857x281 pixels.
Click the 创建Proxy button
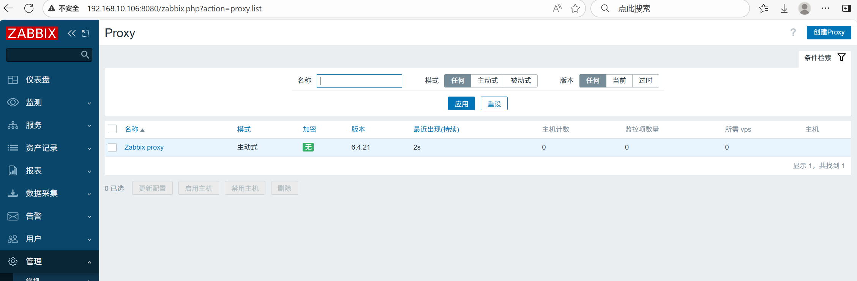pos(829,32)
